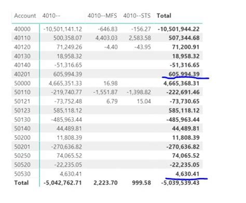Viewport: 246px width, 203px height.
Task: Click the 4010-- column header
Action: (x=51, y=16)
